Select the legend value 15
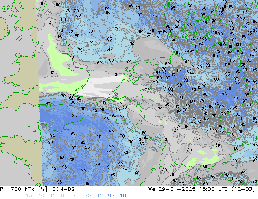 [x=29, y=196]
